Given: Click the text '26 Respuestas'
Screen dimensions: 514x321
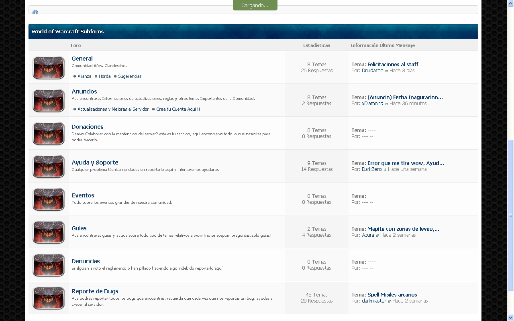Looking at the screenshot, I should pos(317,71).
